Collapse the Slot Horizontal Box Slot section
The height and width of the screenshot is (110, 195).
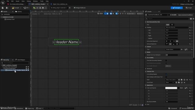coord(146,22)
